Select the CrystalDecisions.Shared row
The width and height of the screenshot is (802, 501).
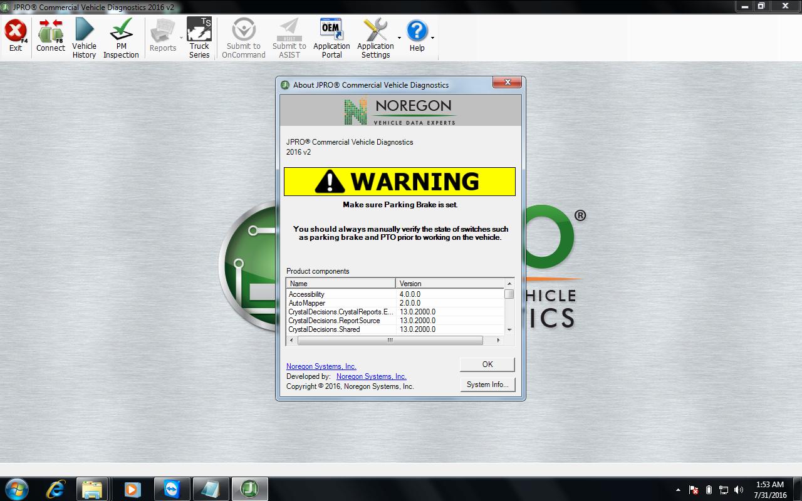coord(395,329)
